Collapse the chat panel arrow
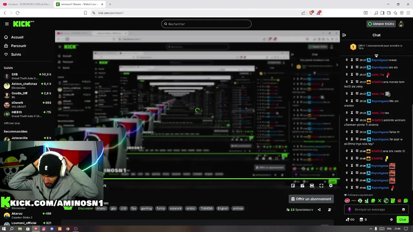Screen dimensions: 413x232 click(x=344, y=35)
